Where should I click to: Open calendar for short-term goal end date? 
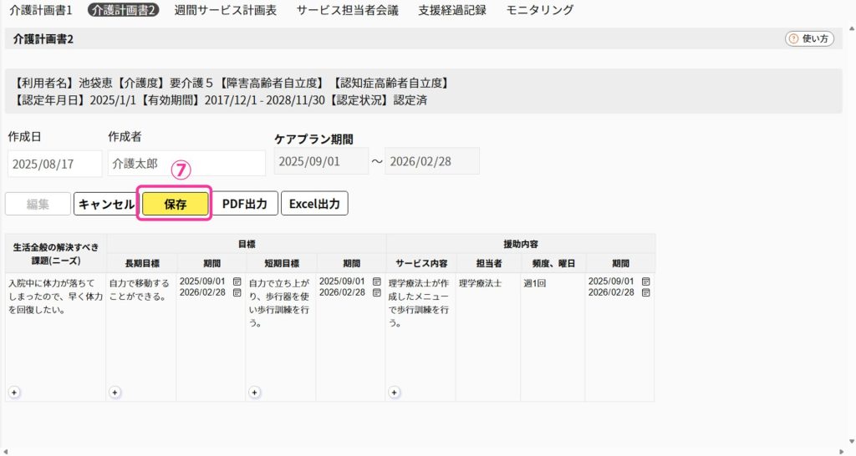[x=376, y=292]
